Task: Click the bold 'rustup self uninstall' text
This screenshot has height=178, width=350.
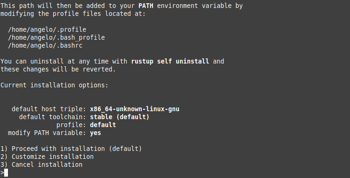Action: click(170, 61)
